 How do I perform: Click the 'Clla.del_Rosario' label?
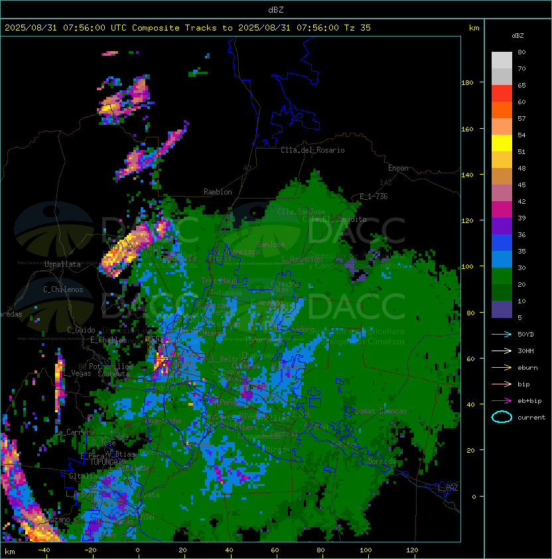(x=312, y=150)
